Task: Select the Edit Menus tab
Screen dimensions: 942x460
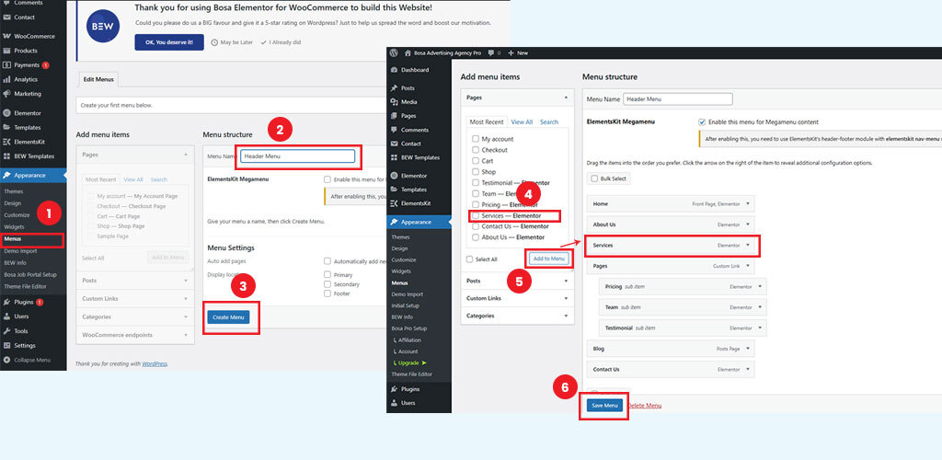Action: 98,79
